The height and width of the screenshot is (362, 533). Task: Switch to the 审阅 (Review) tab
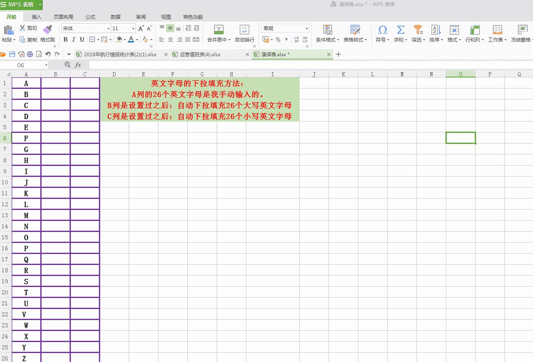pyautogui.click(x=141, y=17)
